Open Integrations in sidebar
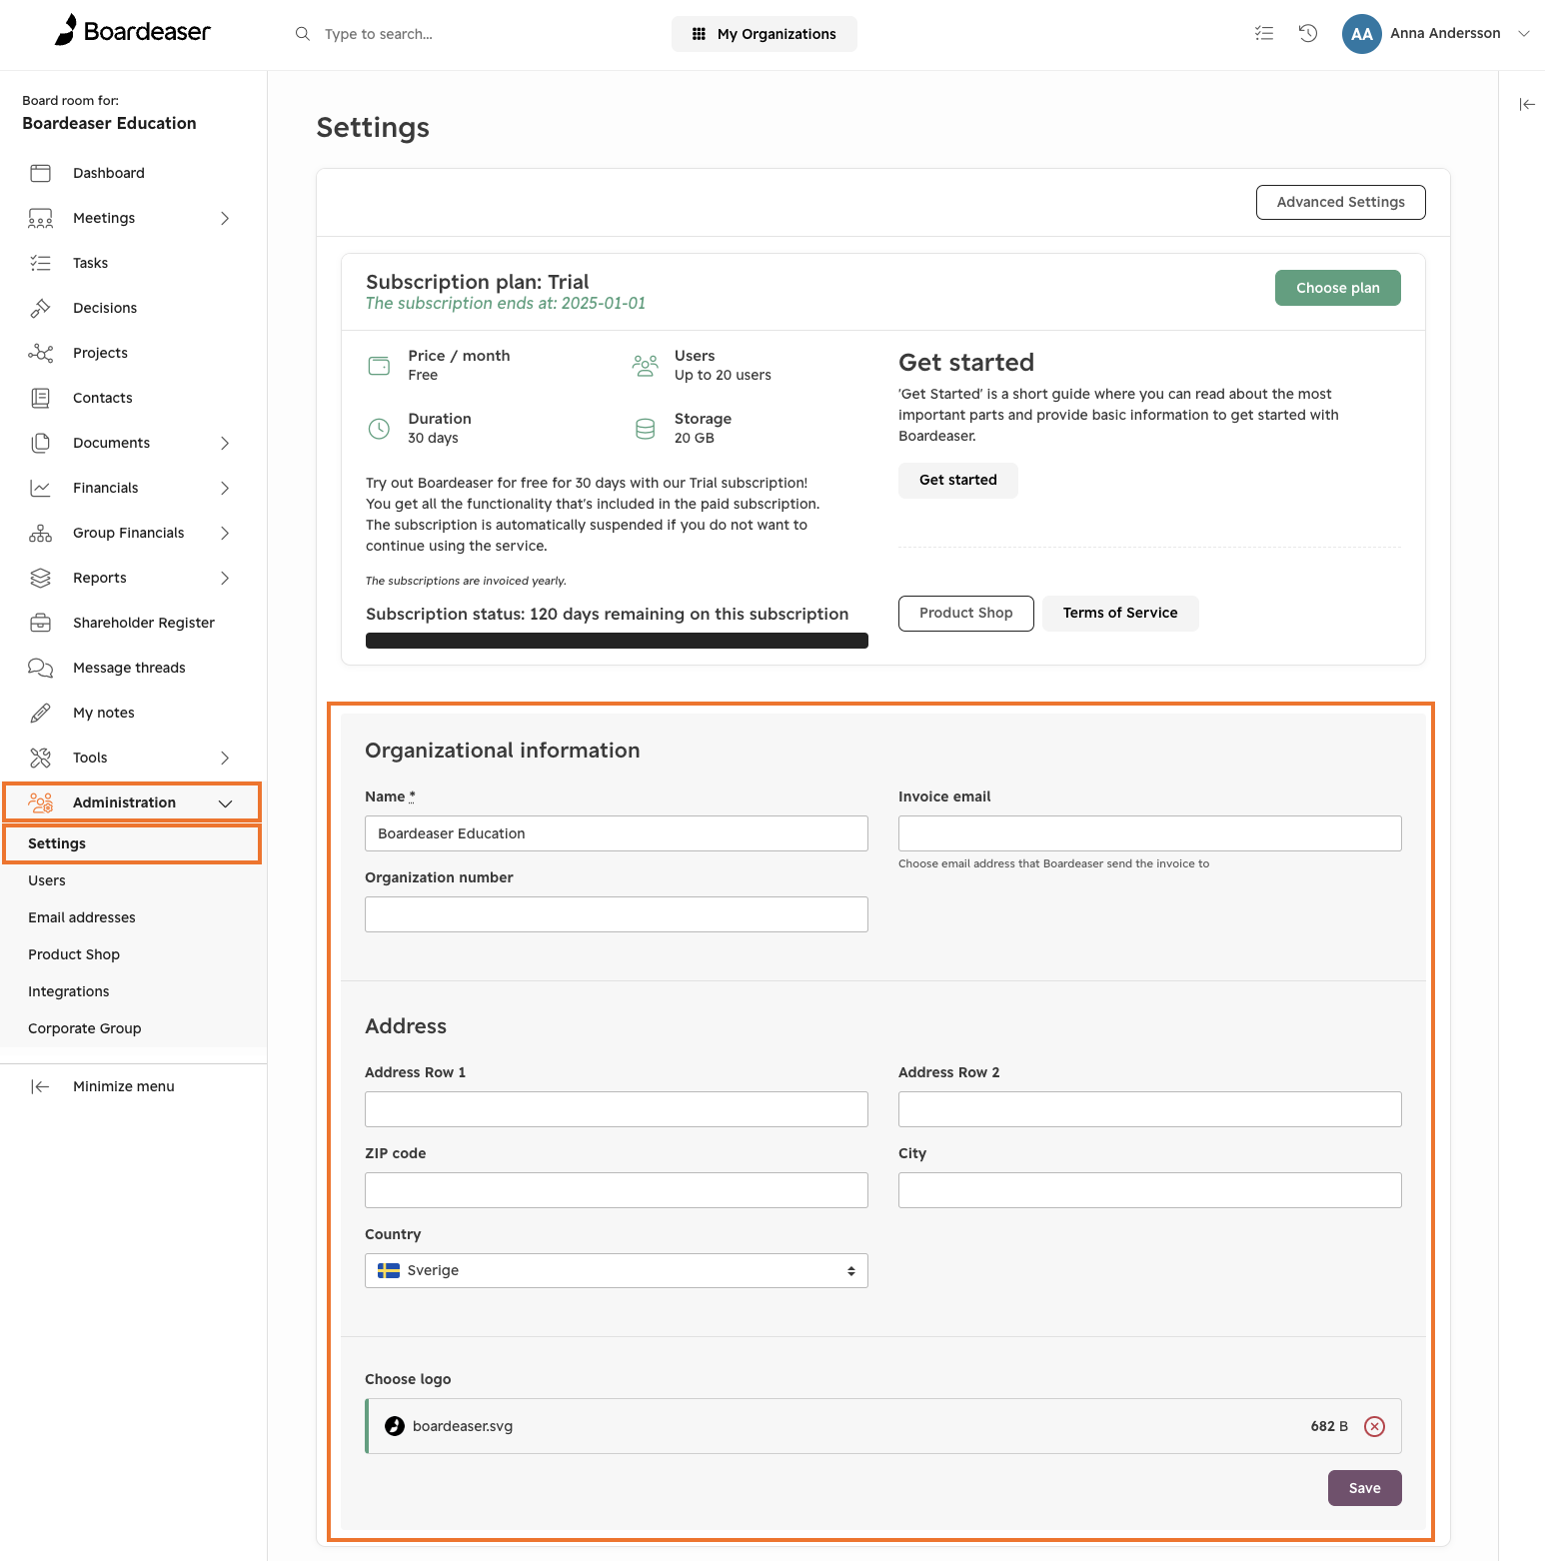Viewport: 1545px width, 1561px height. pos(69,991)
